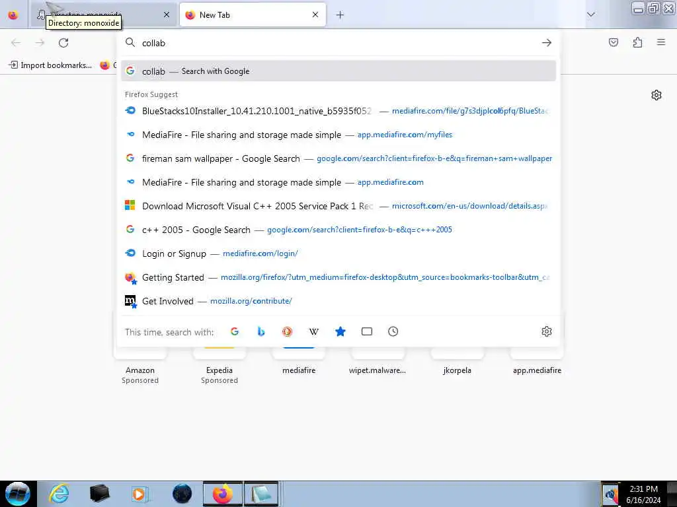This screenshot has height=507, width=677.
Task: Open fireman sam wallpaper Google Search suggestion
Action: pos(338,158)
